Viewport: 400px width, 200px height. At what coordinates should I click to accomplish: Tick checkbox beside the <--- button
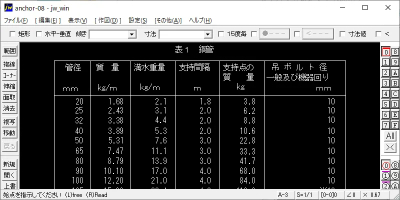pyautogui.click(x=297, y=34)
